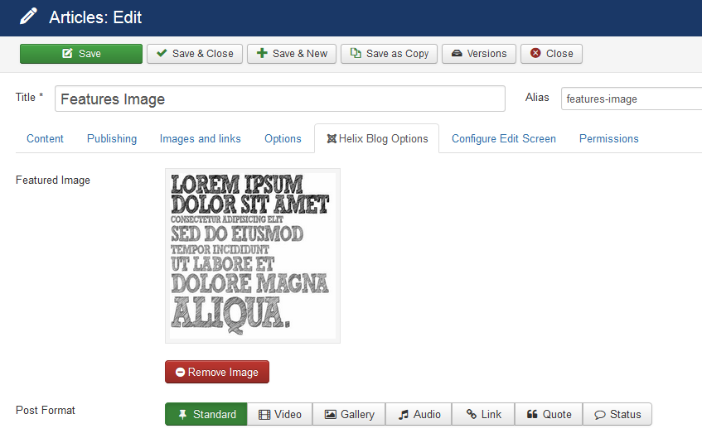This screenshot has width=702, height=443.
Task: Choose Save as Copy
Action: pos(389,54)
